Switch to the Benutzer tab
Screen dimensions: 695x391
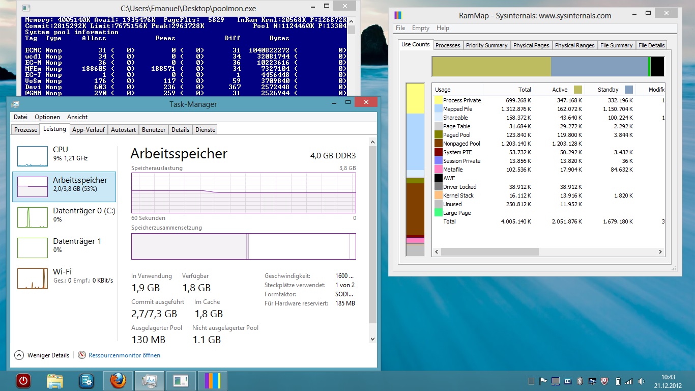tap(154, 130)
